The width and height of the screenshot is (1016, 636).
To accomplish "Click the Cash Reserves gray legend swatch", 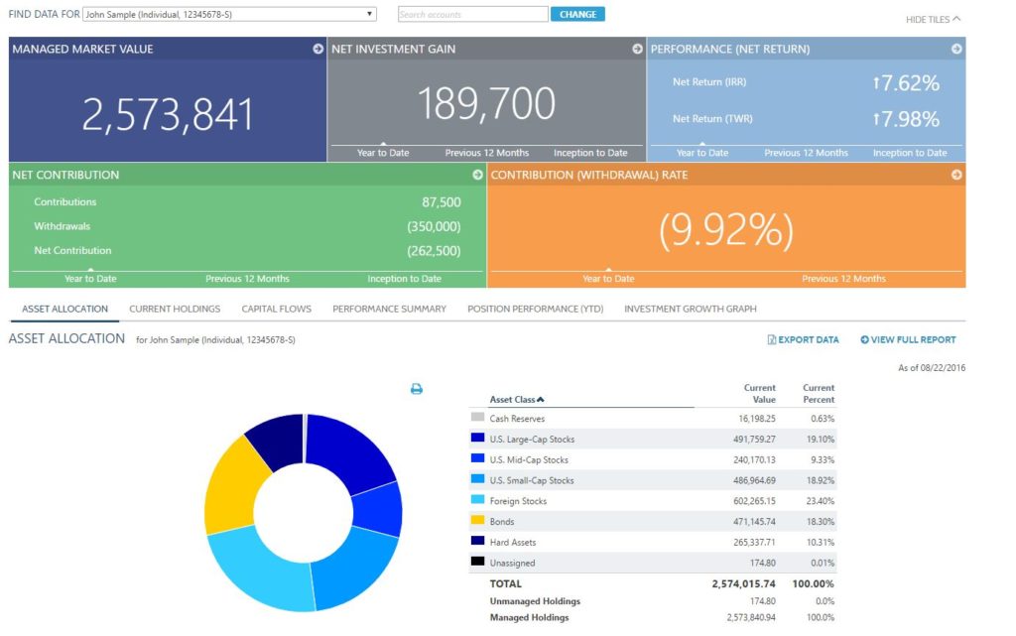I will tap(477, 417).
